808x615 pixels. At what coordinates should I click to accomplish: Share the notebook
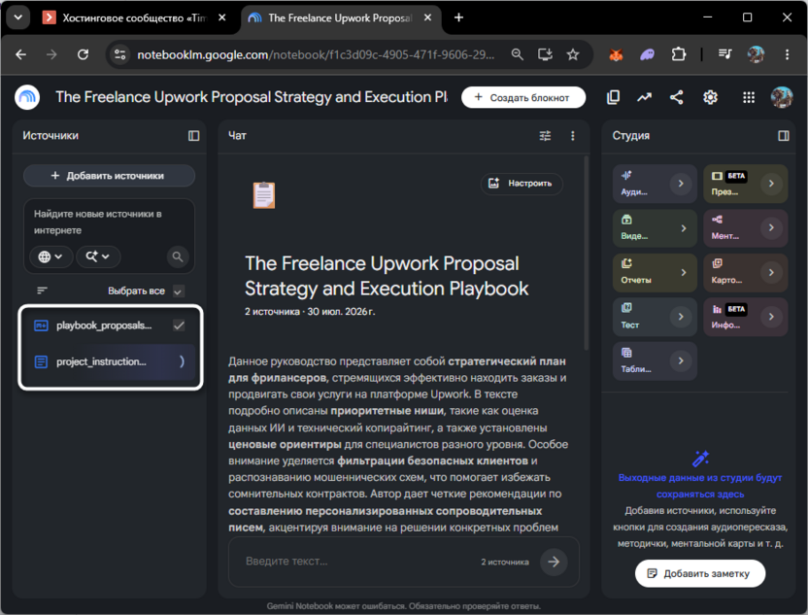click(677, 97)
